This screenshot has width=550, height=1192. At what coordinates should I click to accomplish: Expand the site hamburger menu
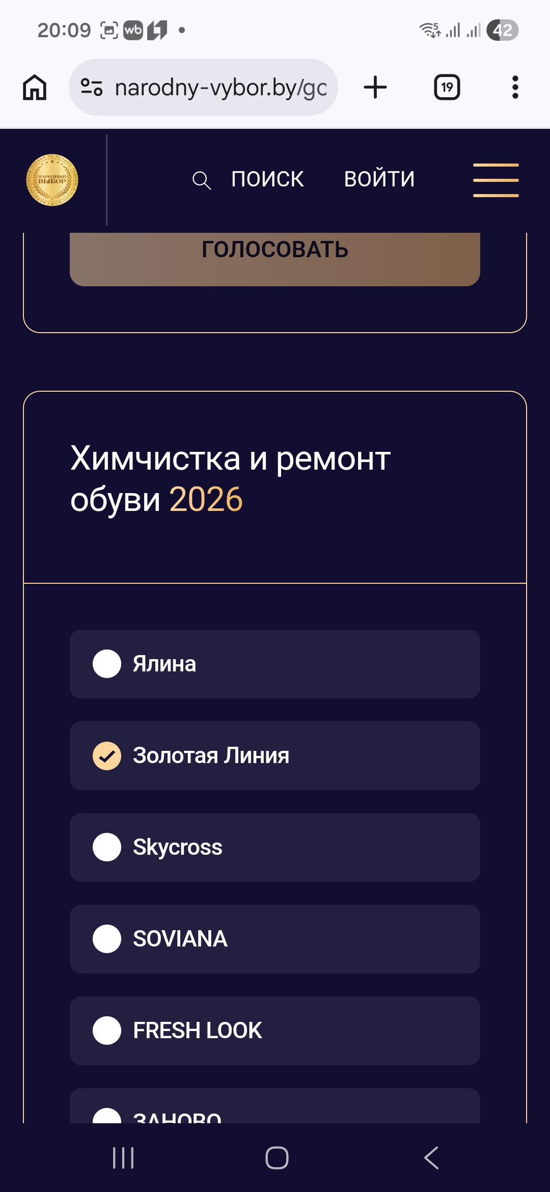click(496, 180)
